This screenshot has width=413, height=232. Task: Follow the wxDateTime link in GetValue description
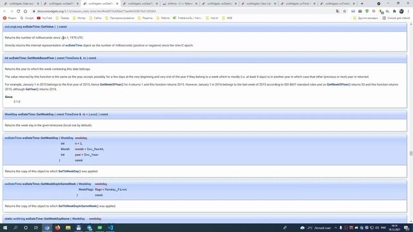[74, 46]
